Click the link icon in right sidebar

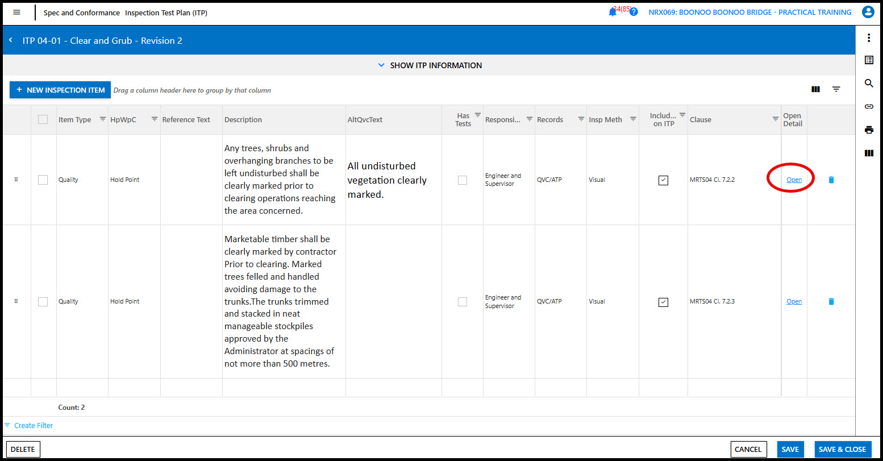pos(868,106)
